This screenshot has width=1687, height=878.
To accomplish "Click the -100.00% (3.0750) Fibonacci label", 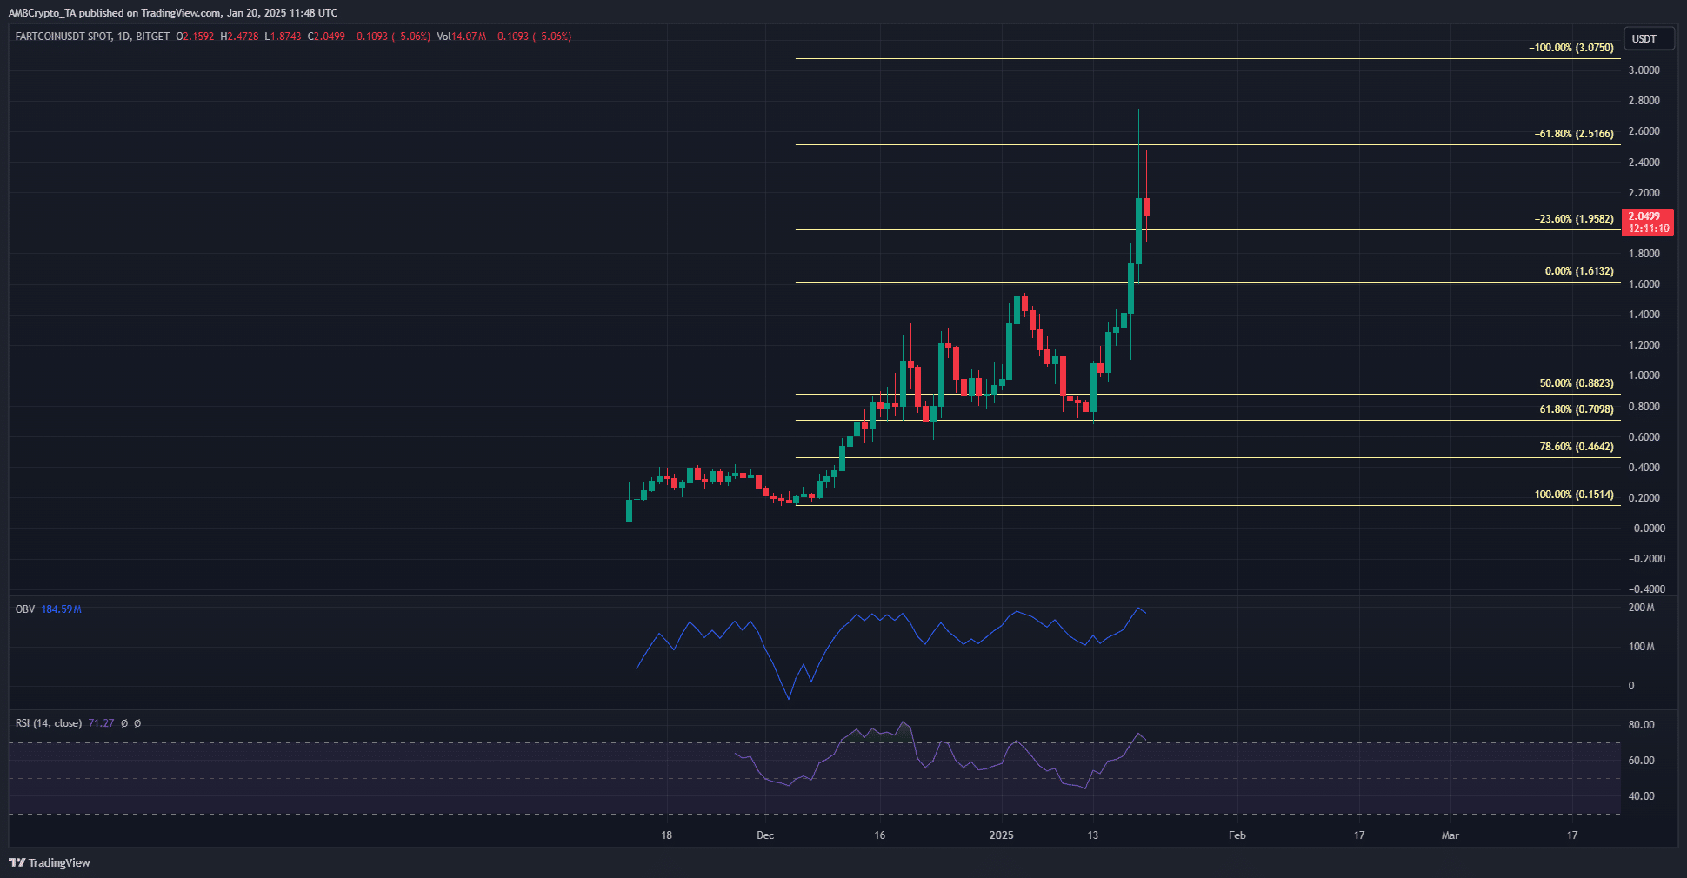I will tap(1570, 48).
